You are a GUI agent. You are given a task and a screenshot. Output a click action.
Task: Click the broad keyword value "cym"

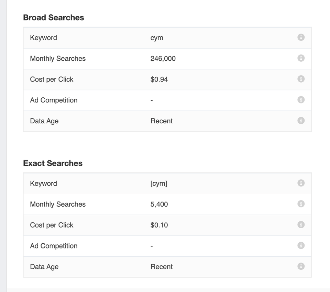click(157, 38)
